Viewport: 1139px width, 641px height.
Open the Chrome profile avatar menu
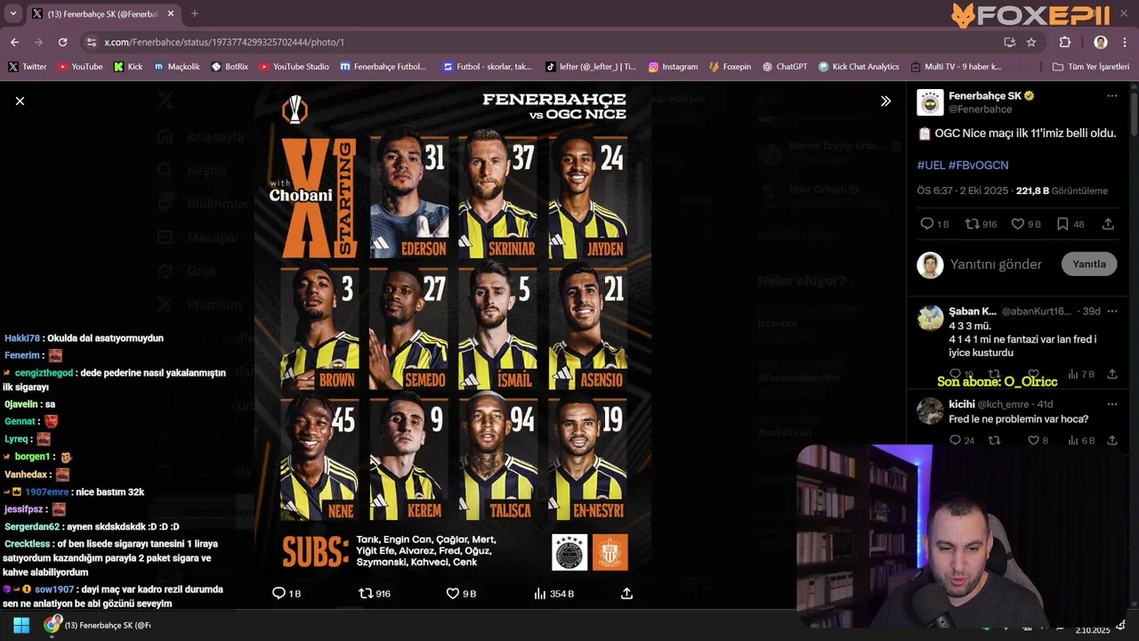tap(1101, 42)
